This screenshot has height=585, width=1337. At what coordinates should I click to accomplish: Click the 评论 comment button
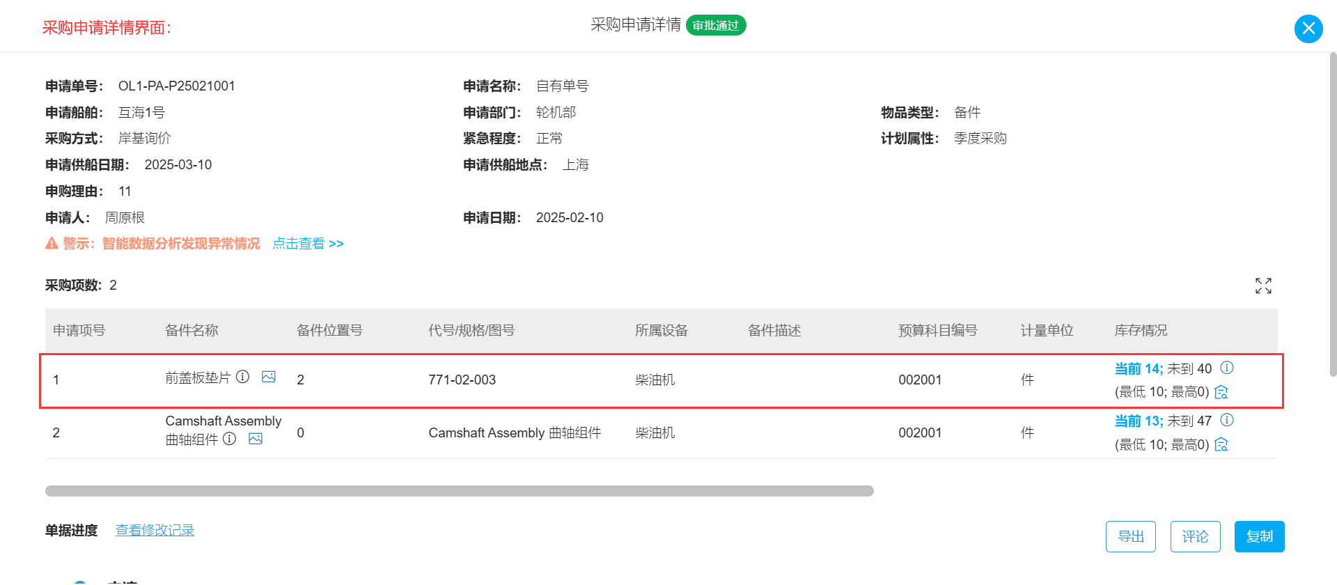[1196, 536]
